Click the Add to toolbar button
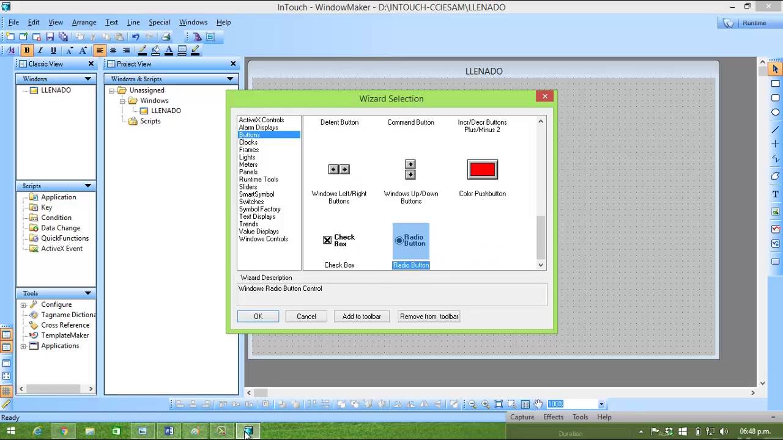The height and width of the screenshot is (440, 783). (362, 317)
